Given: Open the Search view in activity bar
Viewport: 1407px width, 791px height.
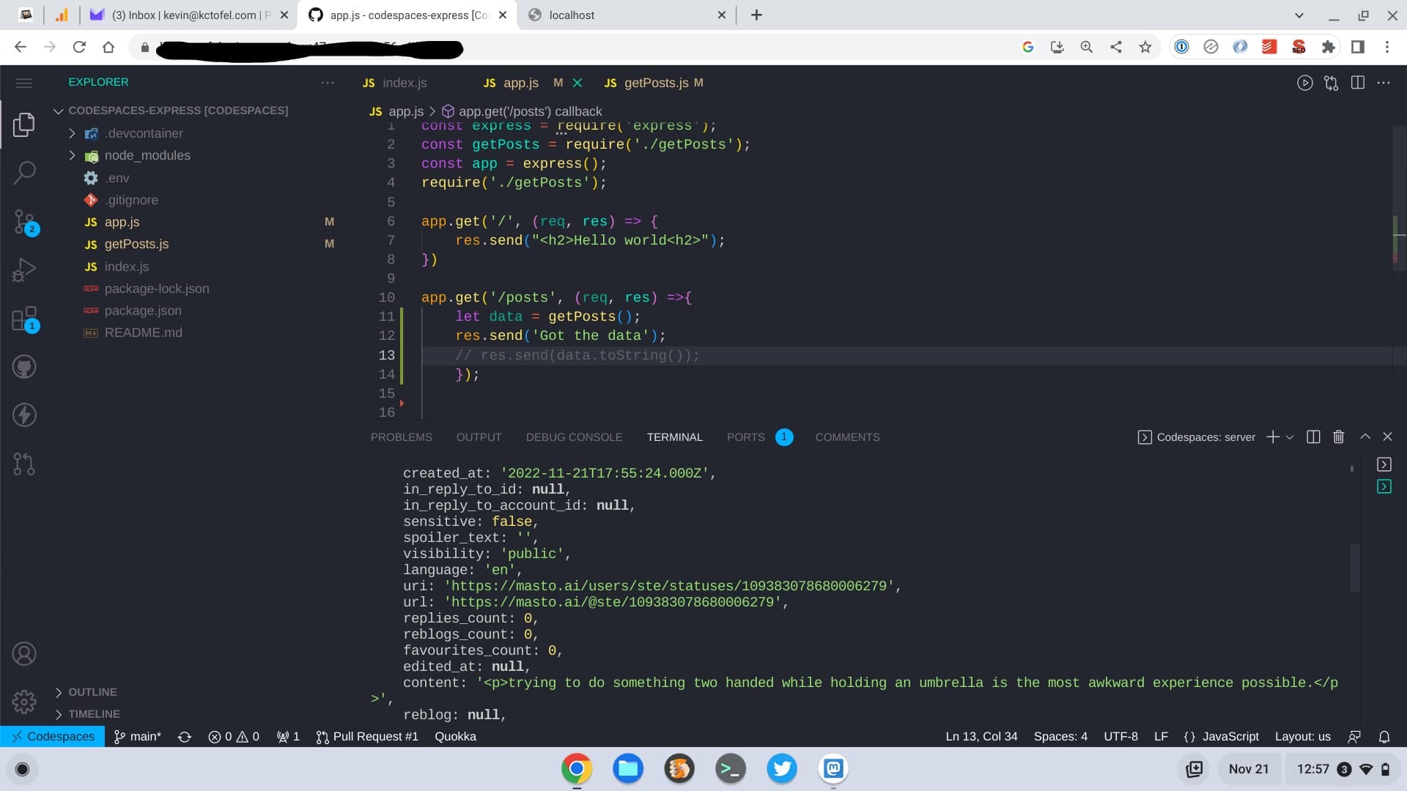Looking at the screenshot, I should (x=24, y=173).
